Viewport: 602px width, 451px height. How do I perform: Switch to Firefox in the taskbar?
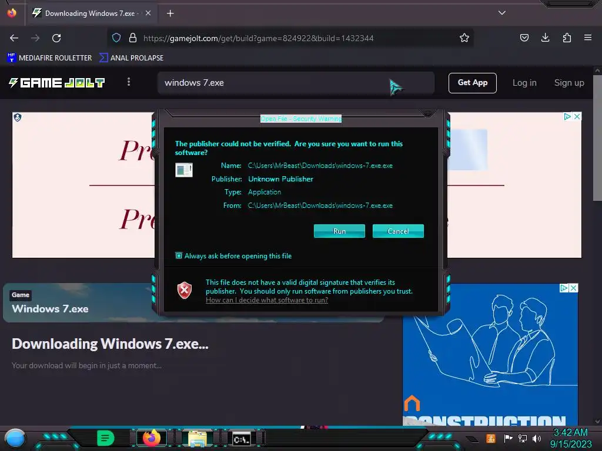[x=152, y=438]
